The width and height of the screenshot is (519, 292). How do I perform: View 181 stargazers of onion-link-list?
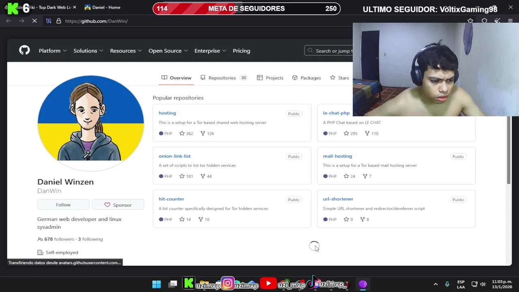(x=186, y=176)
